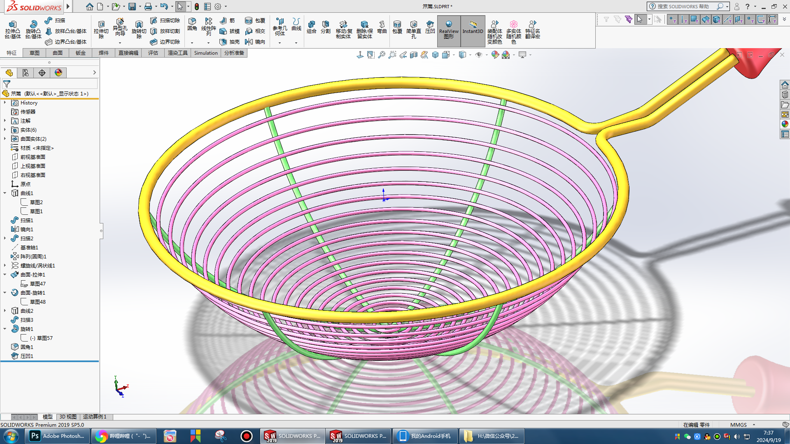This screenshot has width=790, height=444.
Task: Select the 弯曲 flex tool
Action: coord(382,27)
